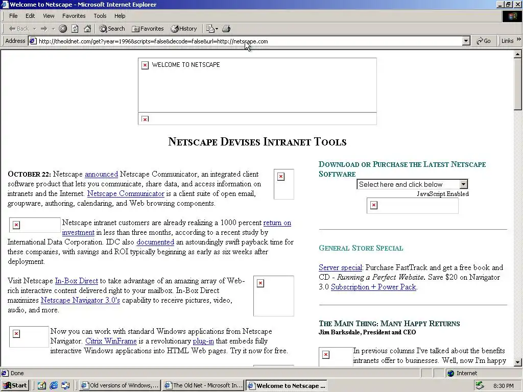The width and height of the screenshot is (523, 392).
Task: Click the Edit page toolbar icon
Action: click(x=210, y=29)
